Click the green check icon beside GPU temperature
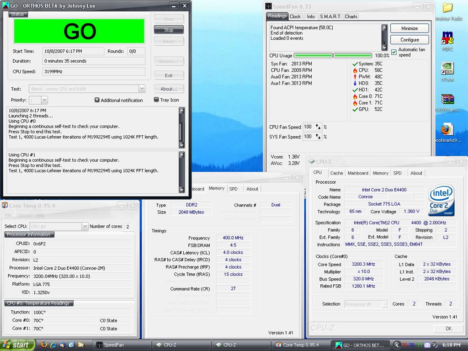The width and height of the screenshot is (468, 351). point(355,110)
